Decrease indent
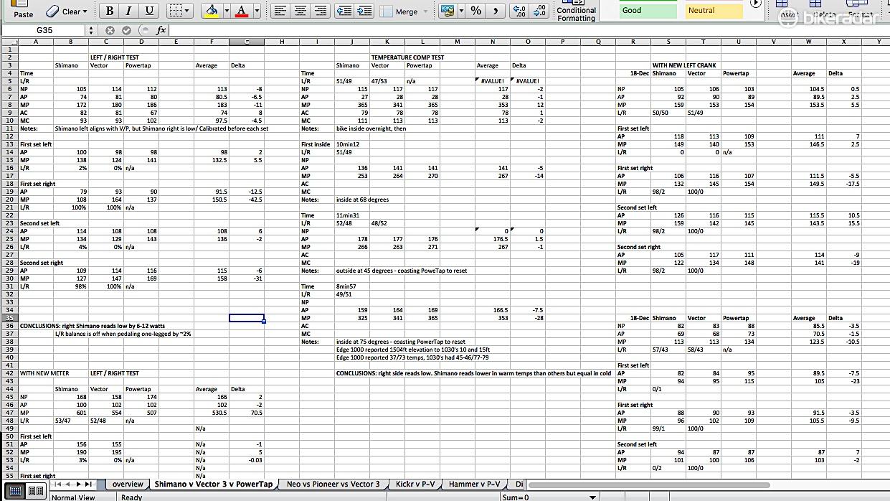 (344, 11)
